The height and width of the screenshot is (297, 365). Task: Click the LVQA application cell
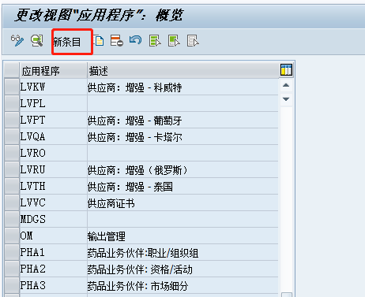[x=53, y=136]
